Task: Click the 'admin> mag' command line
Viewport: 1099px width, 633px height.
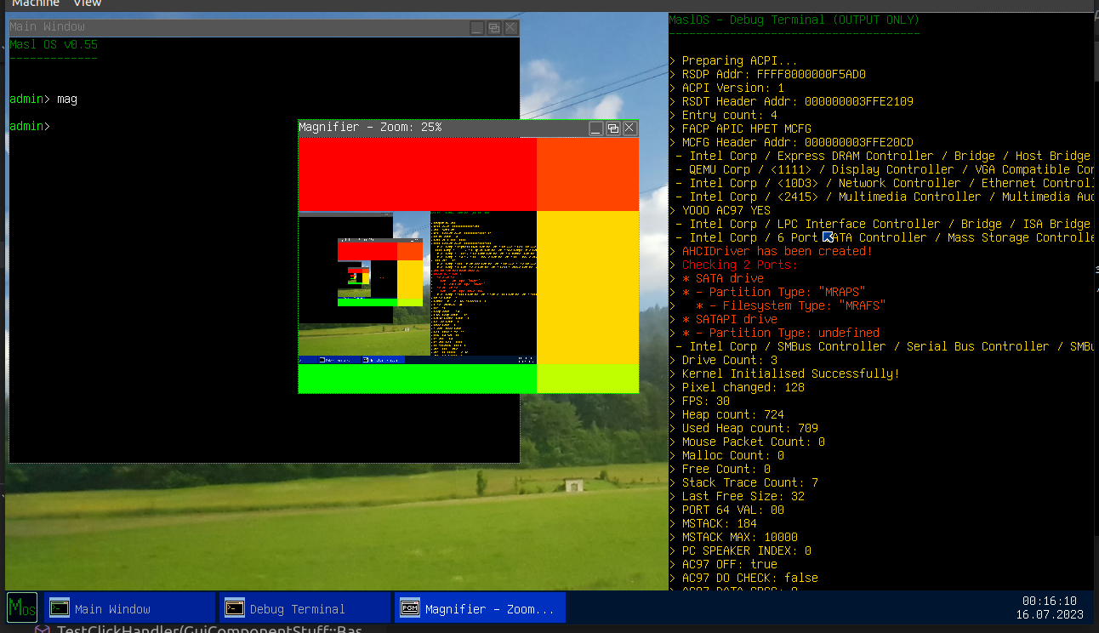Action: [43, 99]
